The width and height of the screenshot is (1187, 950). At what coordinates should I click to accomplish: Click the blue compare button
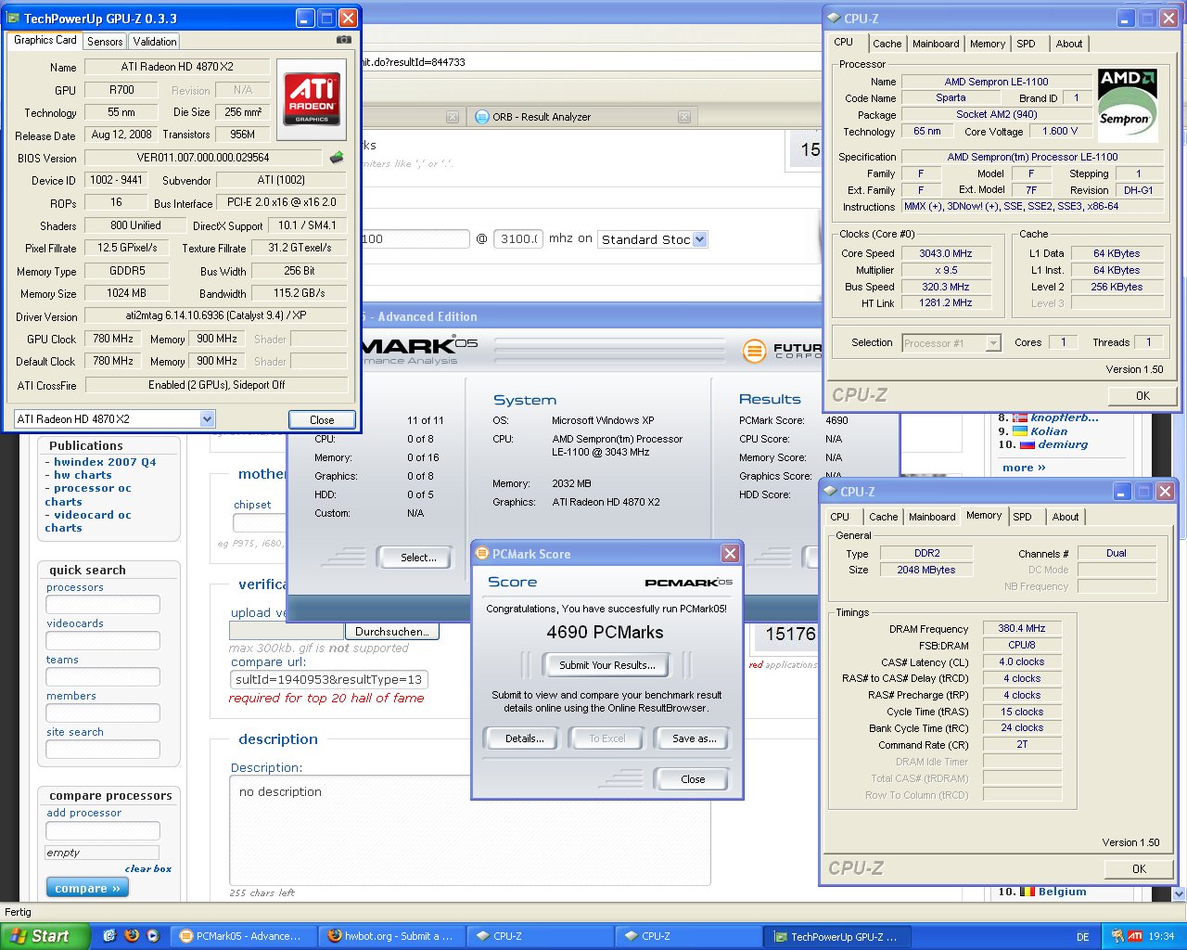pyautogui.click(x=87, y=888)
